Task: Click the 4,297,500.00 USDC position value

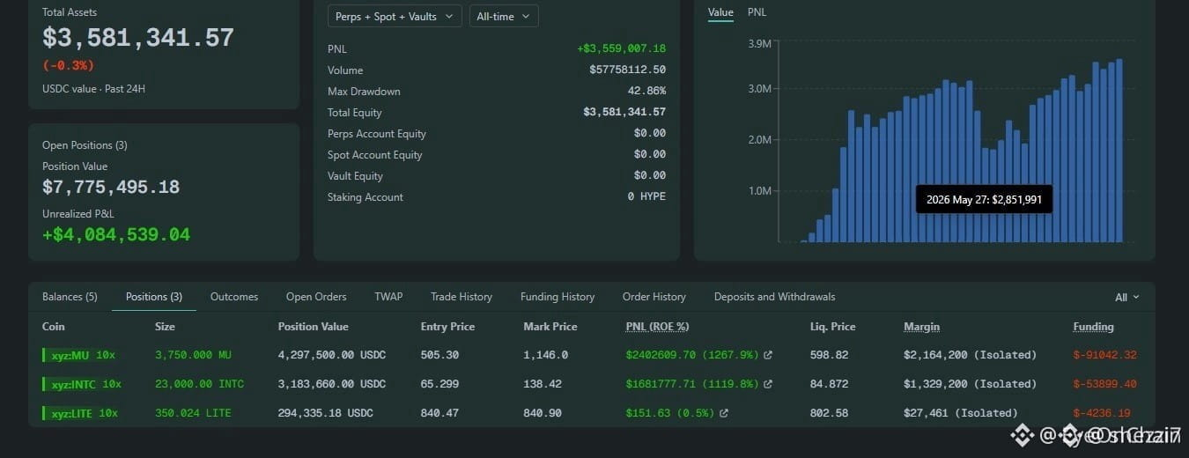Action: (332, 355)
